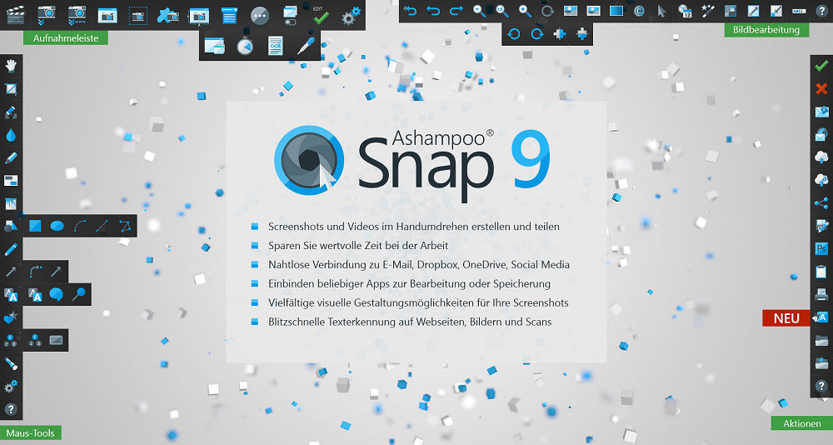
Task: Select the ellipse shape tool
Action: coord(57,225)
